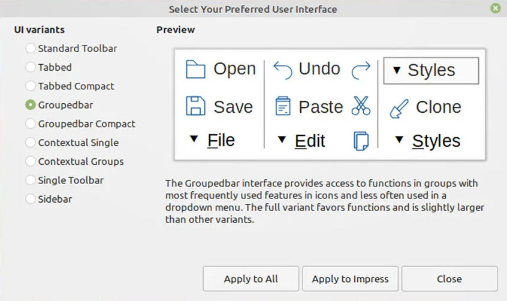The height and width of the screenshot is (301, 507).
Task: Choose the Tabbed Compact variant
Action: (31, 86)
